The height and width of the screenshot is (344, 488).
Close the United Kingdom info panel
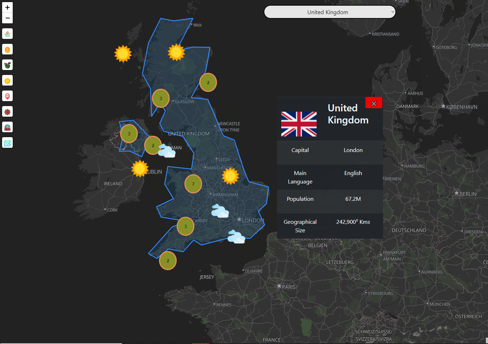point(374,103)
